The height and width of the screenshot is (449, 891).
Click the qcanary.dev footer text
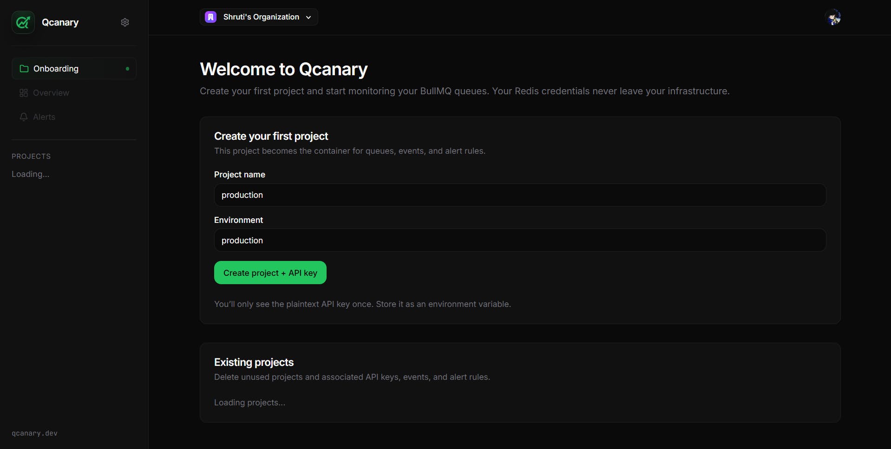(x=34, y=433)
